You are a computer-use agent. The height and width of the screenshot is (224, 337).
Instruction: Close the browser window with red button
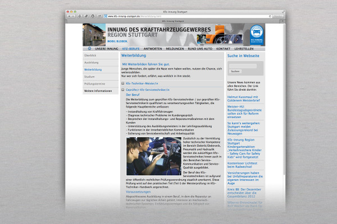(68, 12)
